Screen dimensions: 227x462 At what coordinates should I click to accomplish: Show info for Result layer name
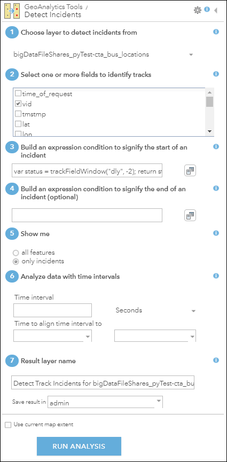pyautogui.click(x=216, y=360)
